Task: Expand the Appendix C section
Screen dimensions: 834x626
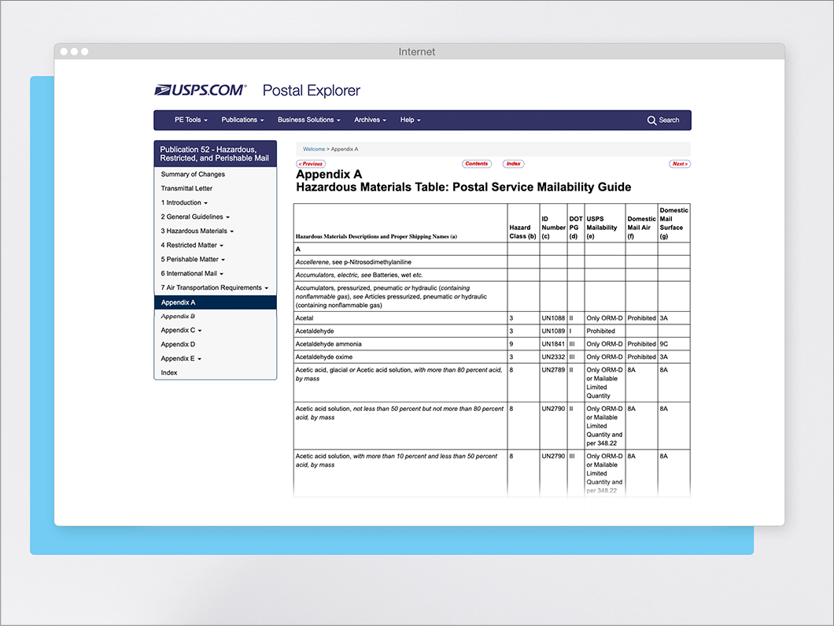Action: pos(182,330)
